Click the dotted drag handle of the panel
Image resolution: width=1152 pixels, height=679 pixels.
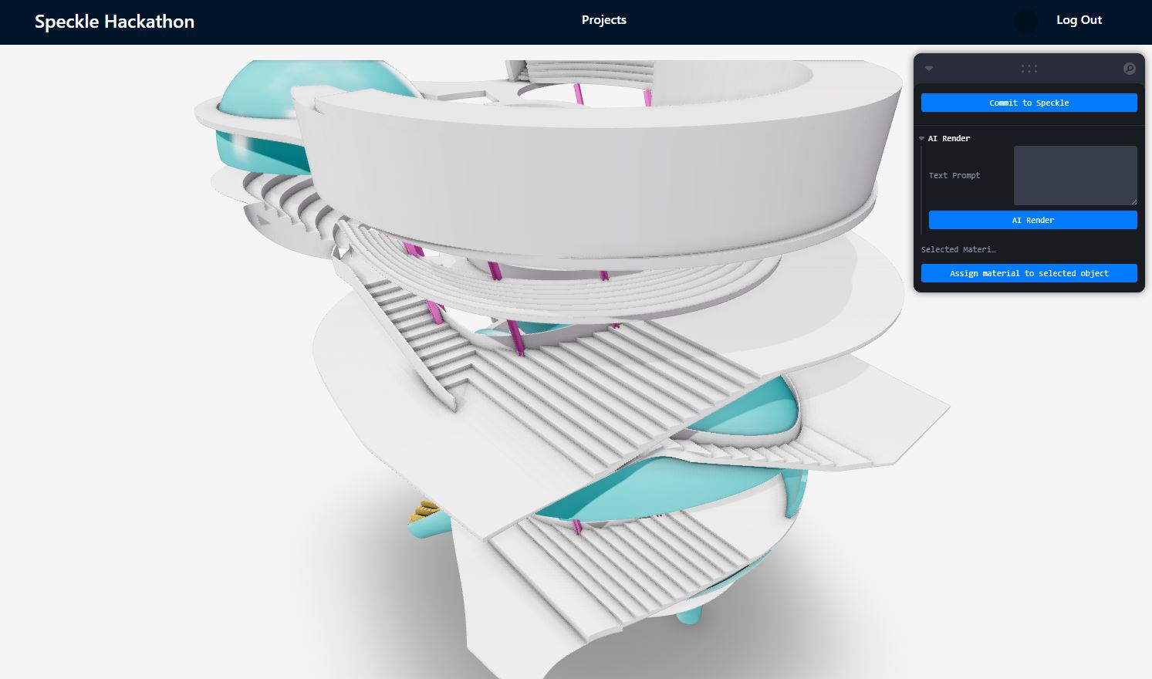[x=1029, y=69]
